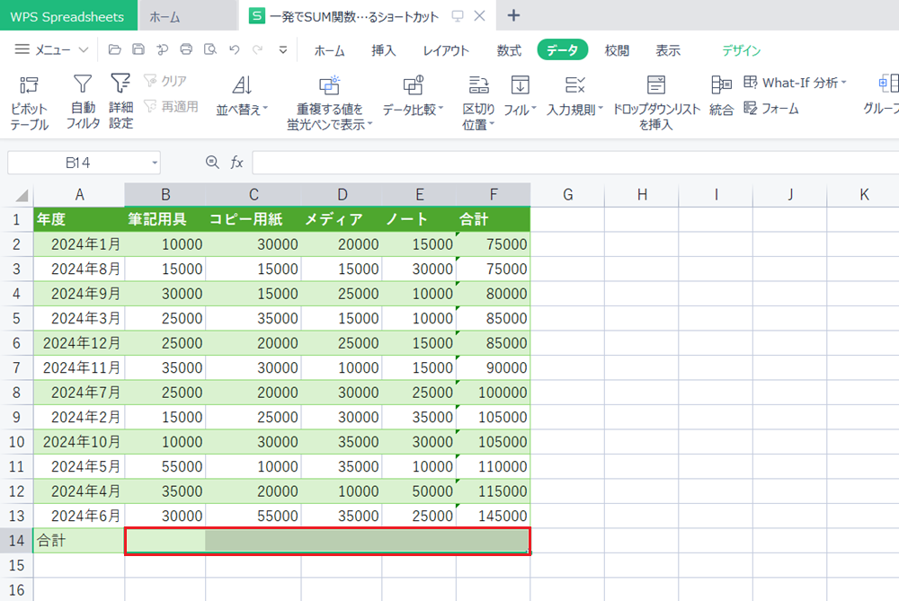Click the filter Clear (クリア) button
Viewport: 899px width, 601px height.
(165, 81)
